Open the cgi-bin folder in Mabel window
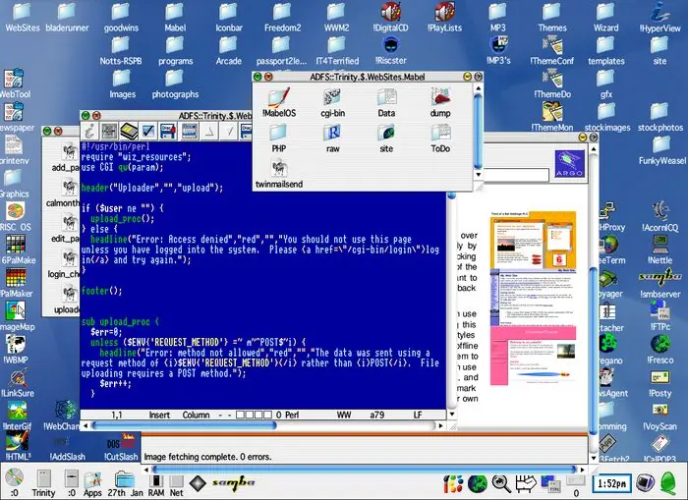The width and height of the screenshot is (688, 500). 332,102
